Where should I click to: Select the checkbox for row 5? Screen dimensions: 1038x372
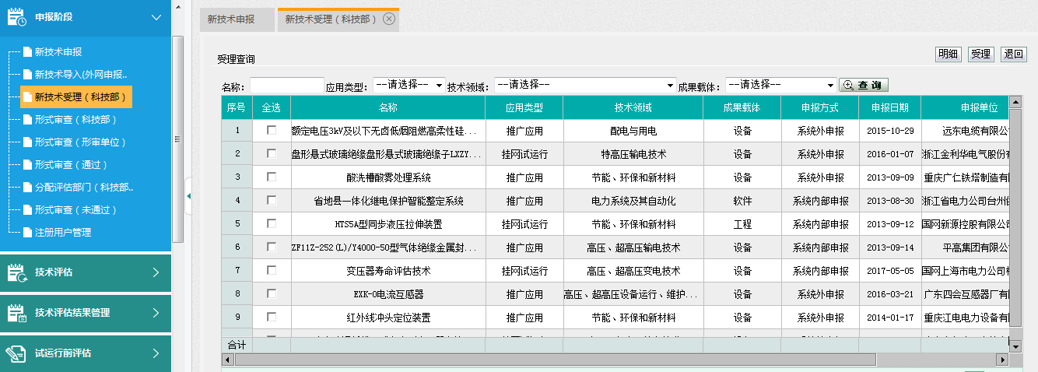272,223
